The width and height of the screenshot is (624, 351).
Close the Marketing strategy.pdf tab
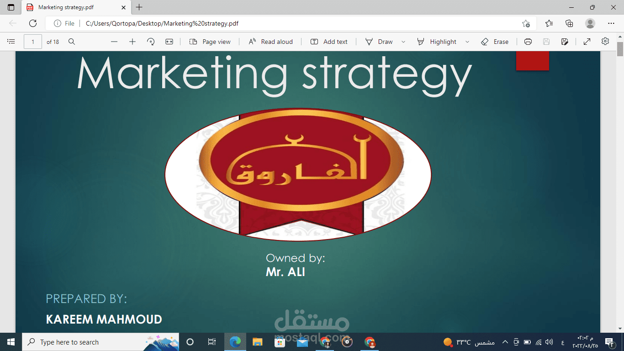[123, 7]
